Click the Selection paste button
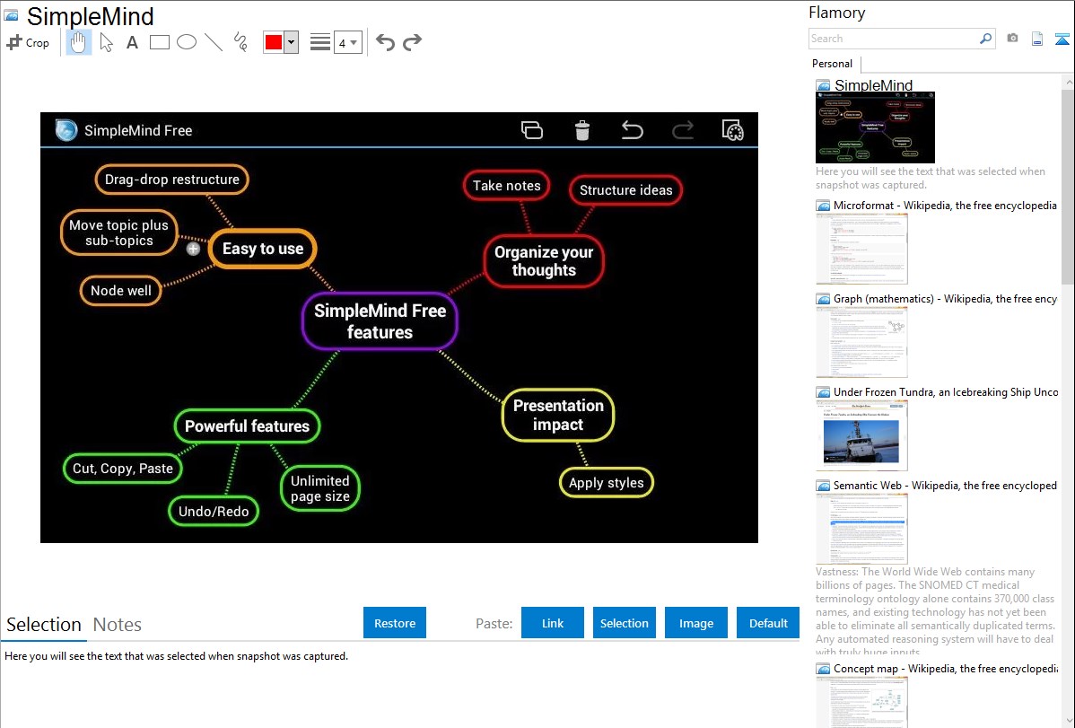 624,623
